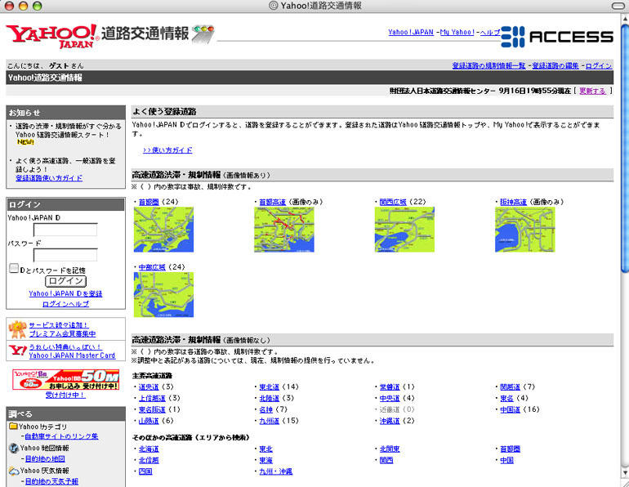The width and height of the screenshot is (629, 487).
Task: Select the 九州・沖縄 area link
Action: [276, 471]
